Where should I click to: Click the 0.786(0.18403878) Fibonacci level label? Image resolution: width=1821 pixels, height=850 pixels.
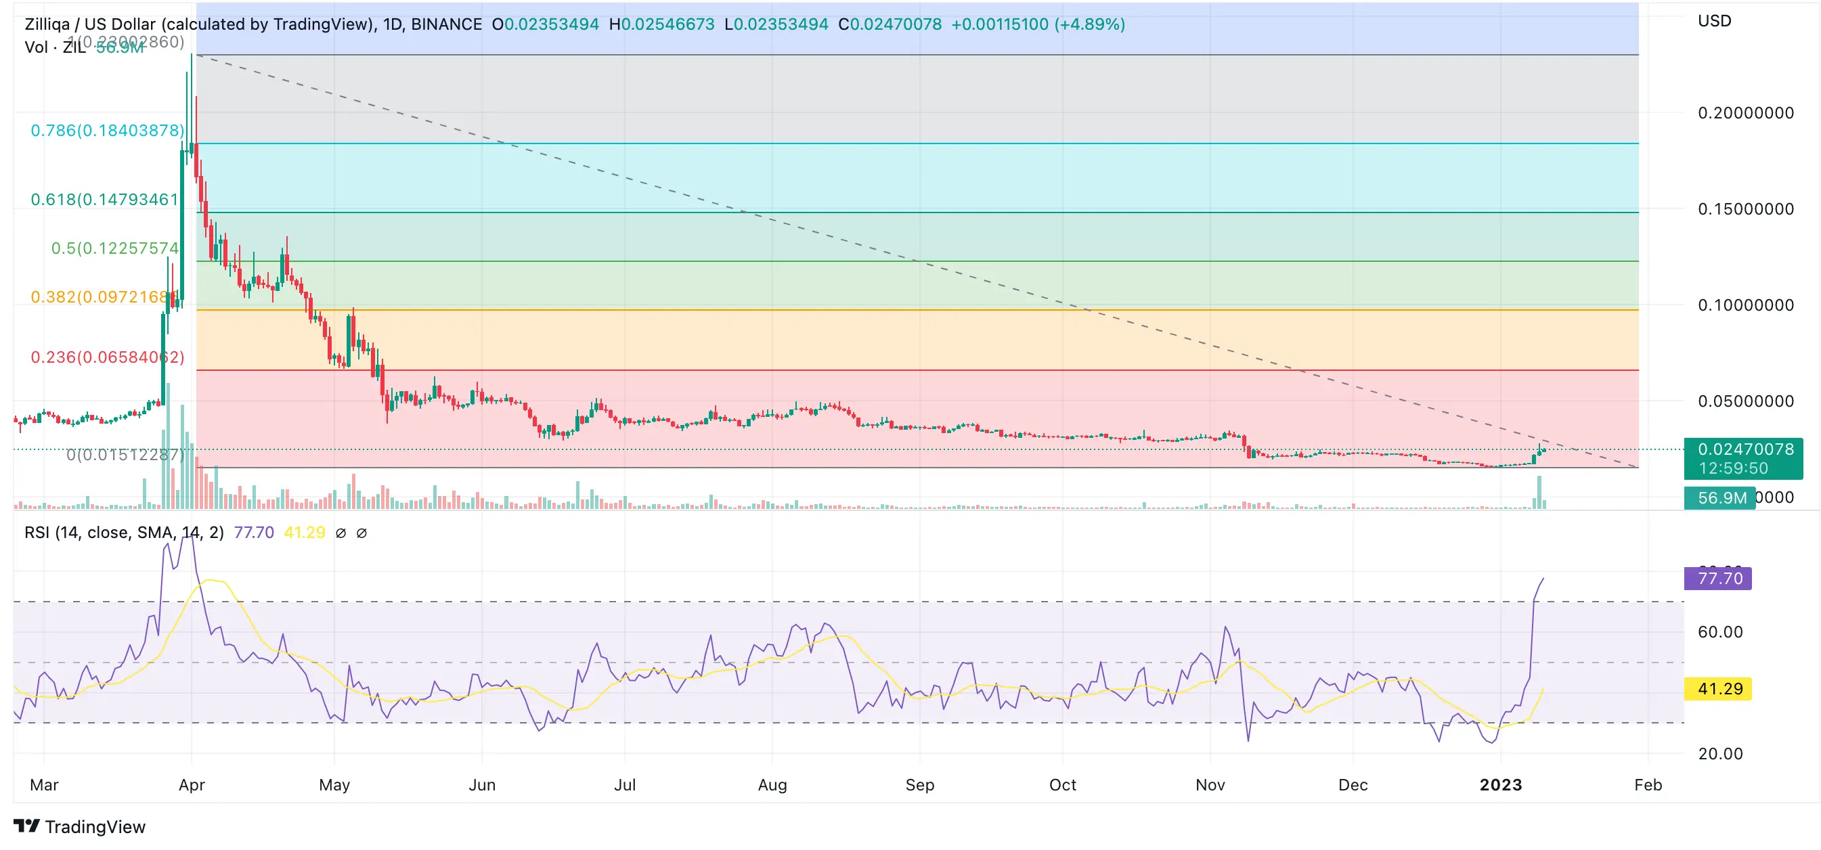coord(108,130)
